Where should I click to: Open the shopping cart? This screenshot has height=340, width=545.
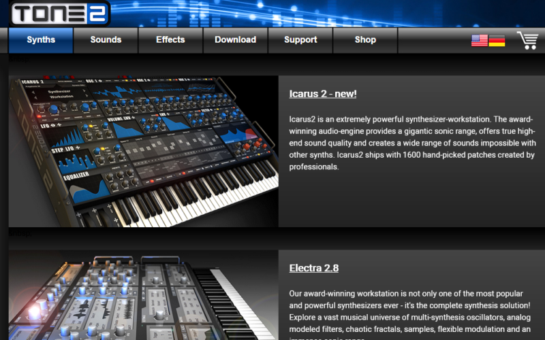click(527, 40)
